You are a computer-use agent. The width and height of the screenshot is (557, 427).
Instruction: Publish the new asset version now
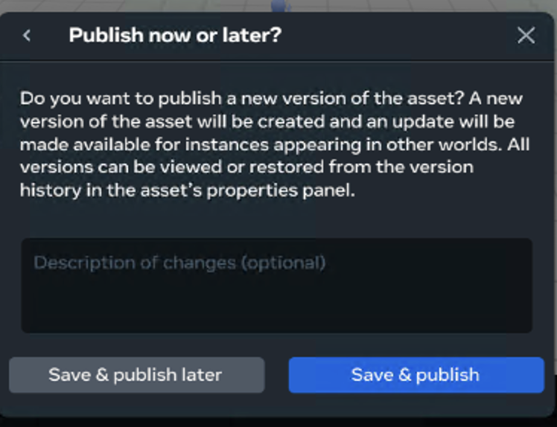(x=416, y=375)
